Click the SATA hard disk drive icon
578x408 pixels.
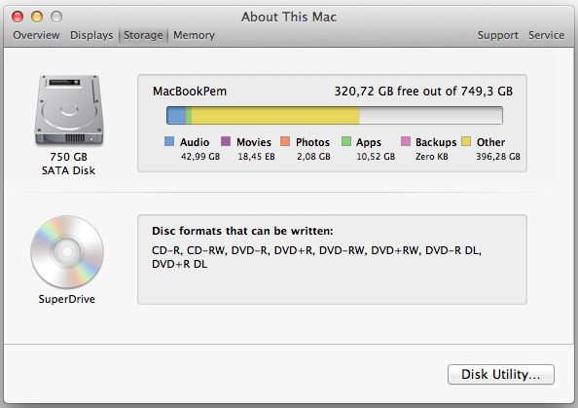[69, 110]
